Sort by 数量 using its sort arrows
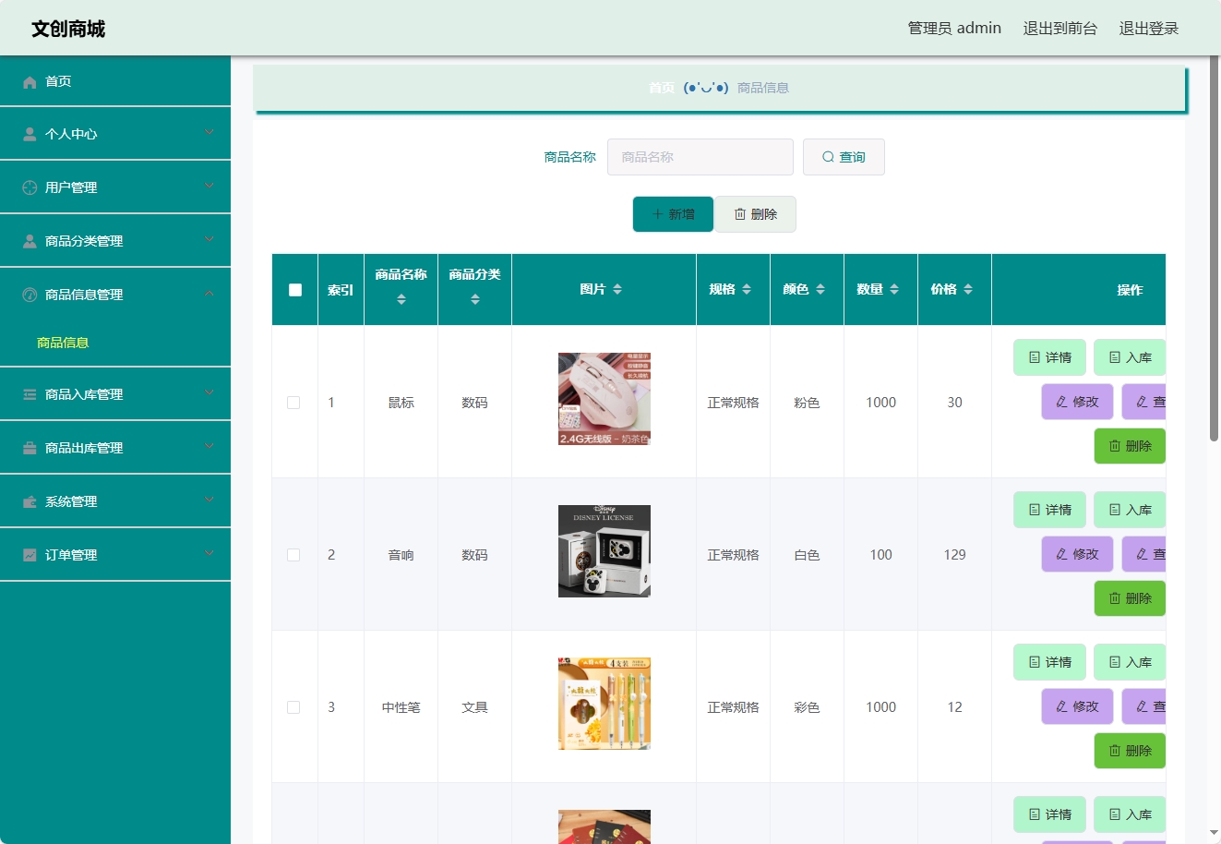Screen dimensions: 1221x844 894,290
